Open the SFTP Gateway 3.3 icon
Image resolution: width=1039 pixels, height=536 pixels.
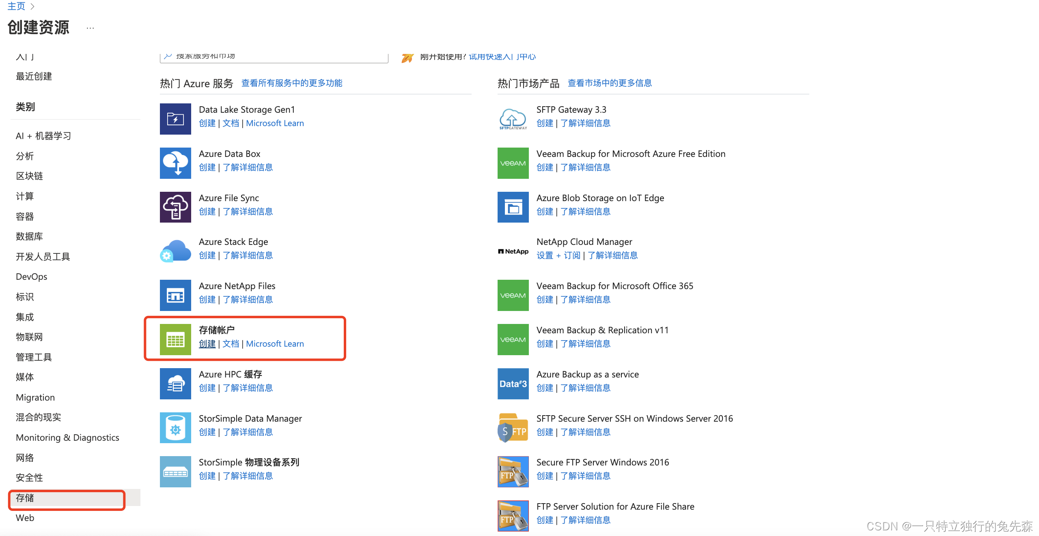point(513,119)
